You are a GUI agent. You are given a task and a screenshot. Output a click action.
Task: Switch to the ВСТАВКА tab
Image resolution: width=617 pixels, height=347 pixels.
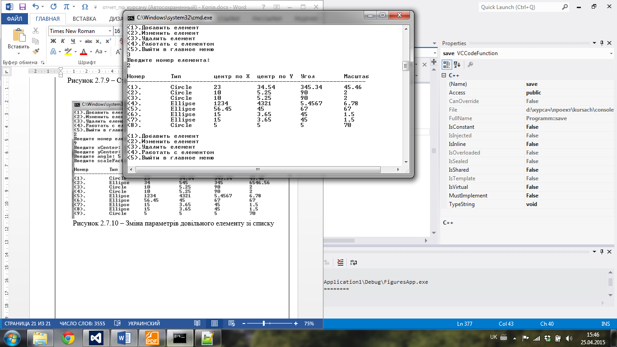click(84, 19)
